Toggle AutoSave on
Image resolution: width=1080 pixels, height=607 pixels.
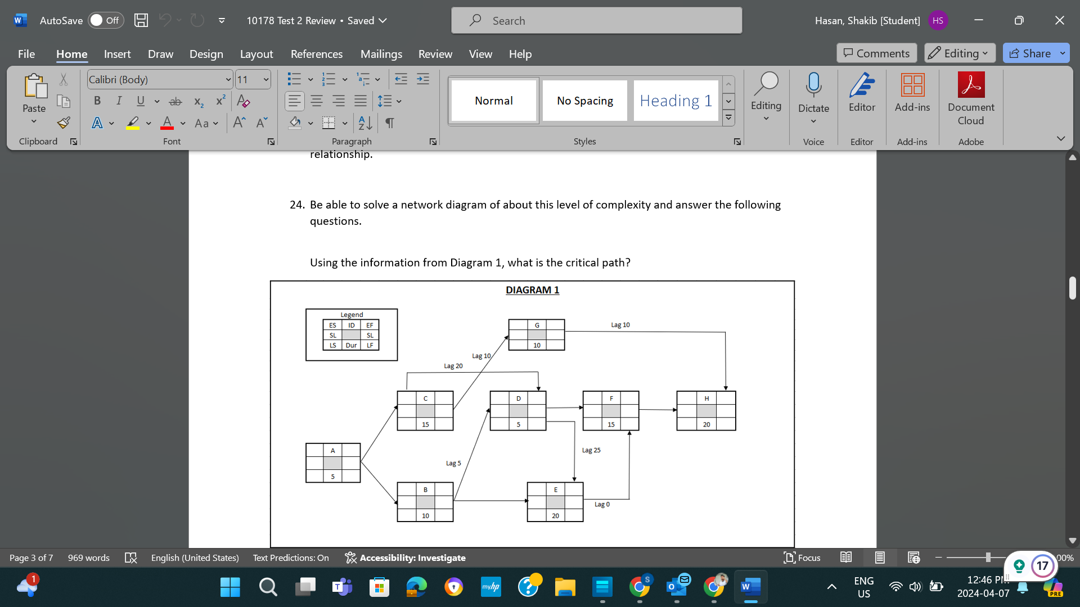[x=106, y=20]
